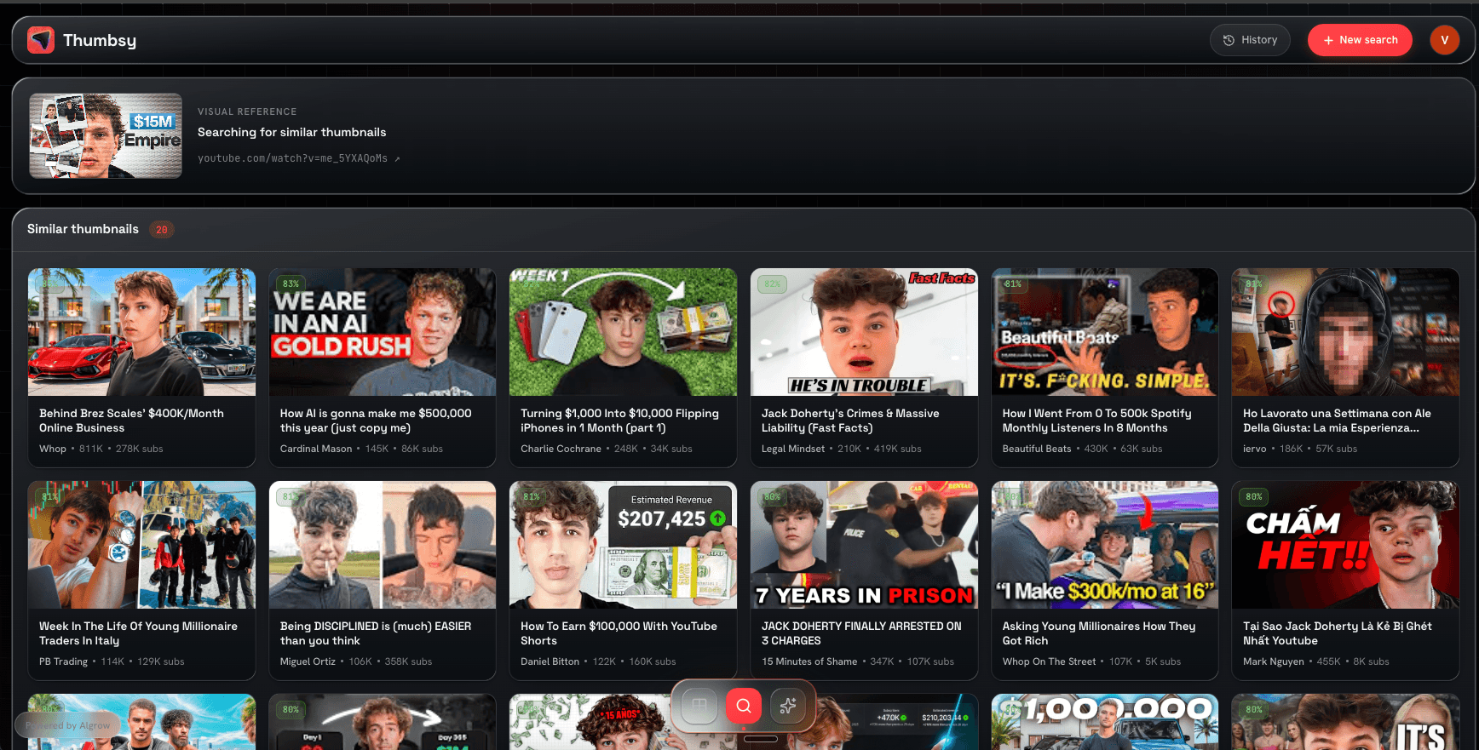This screenshot has width=1479, height=750.
Task: Click the '811K' views stat
Action: (91, 449)
